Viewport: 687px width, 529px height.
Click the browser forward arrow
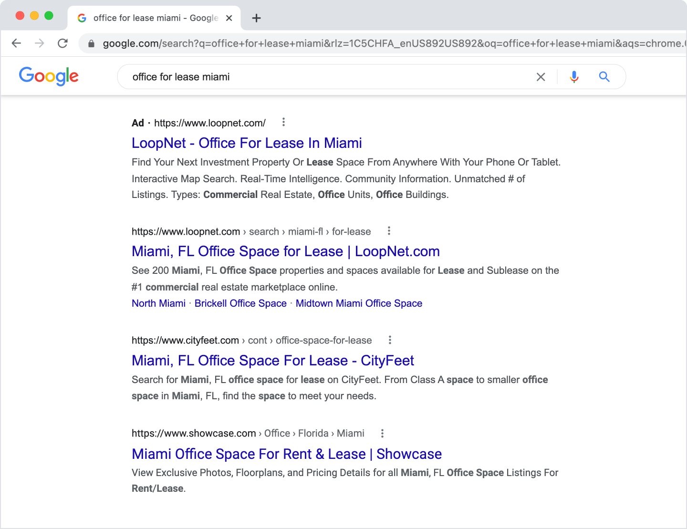coord(40,43)
